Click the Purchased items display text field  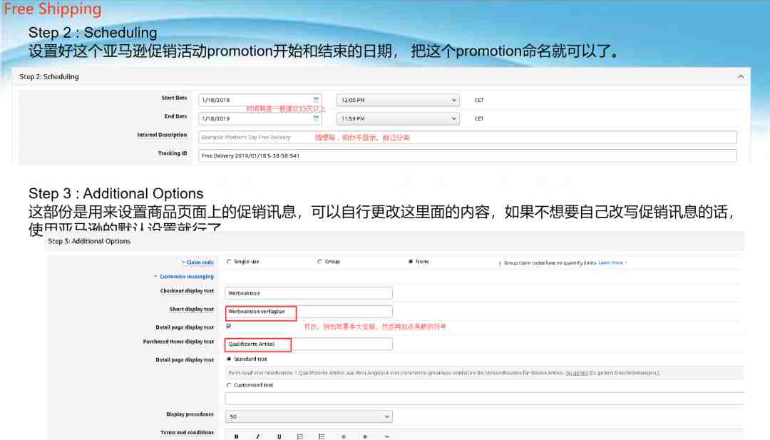[x=309, y=344]
